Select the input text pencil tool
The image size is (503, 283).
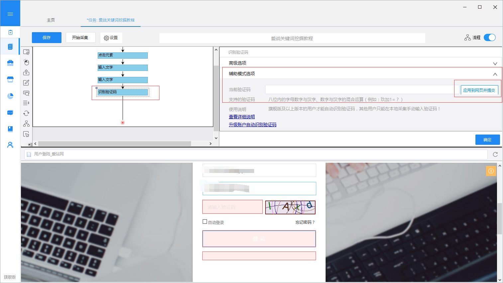point(26,83)
